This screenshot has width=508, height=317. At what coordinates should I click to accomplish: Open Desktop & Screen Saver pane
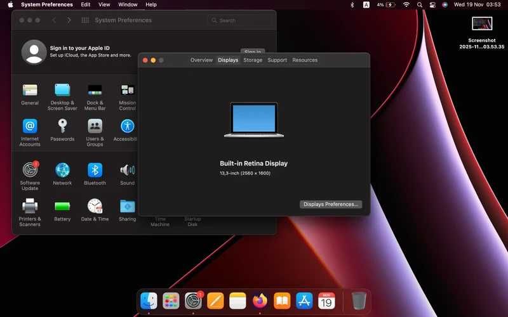(62, 97)
